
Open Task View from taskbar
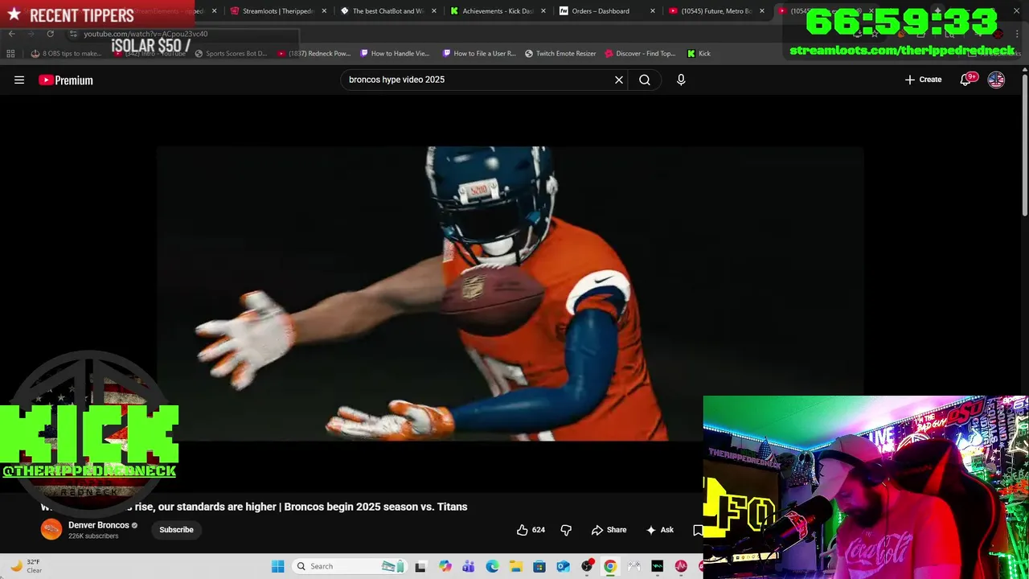[420, 566]
